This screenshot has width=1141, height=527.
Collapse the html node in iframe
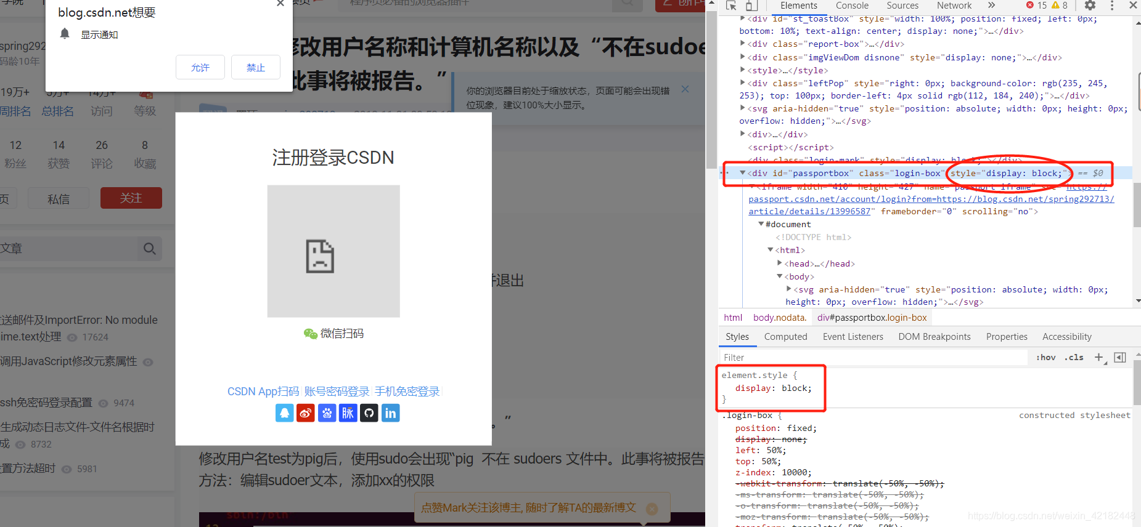point(770,250)
